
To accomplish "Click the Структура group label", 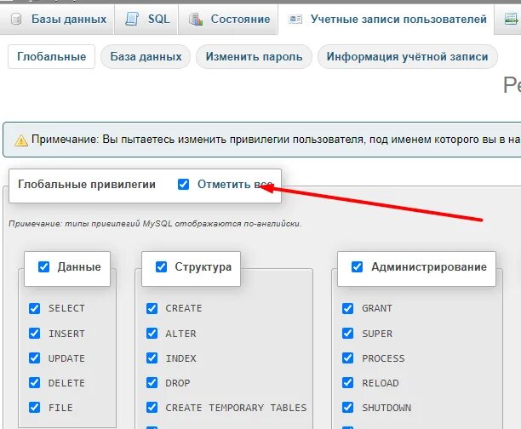I will tap(203, 266).
